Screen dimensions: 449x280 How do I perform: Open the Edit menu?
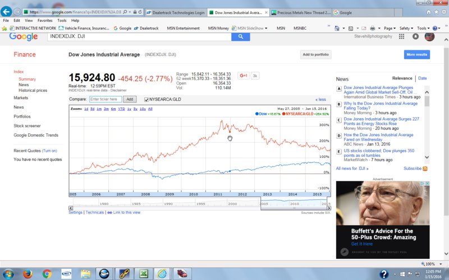click(17, 21)
